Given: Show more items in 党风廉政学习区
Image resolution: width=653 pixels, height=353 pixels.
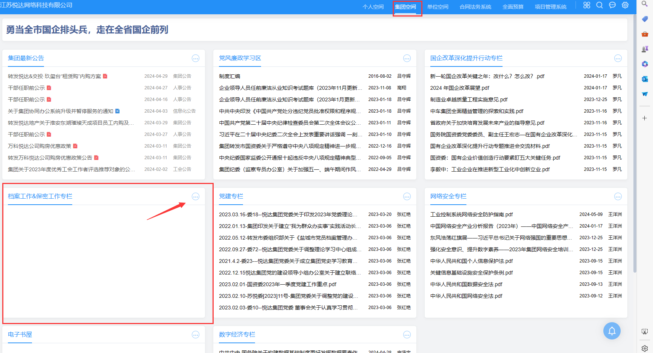Looking at the screenshot, I should tap(407, 58).
